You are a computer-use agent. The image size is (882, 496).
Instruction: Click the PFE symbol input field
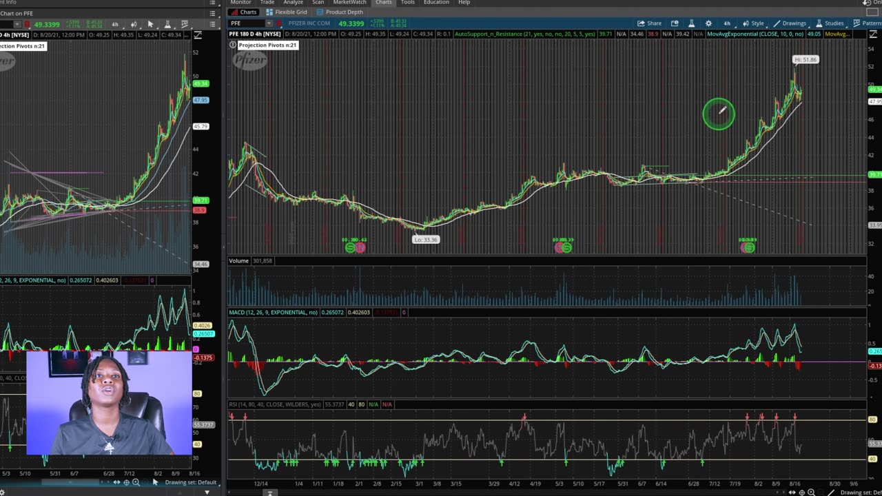coord(247,23)
